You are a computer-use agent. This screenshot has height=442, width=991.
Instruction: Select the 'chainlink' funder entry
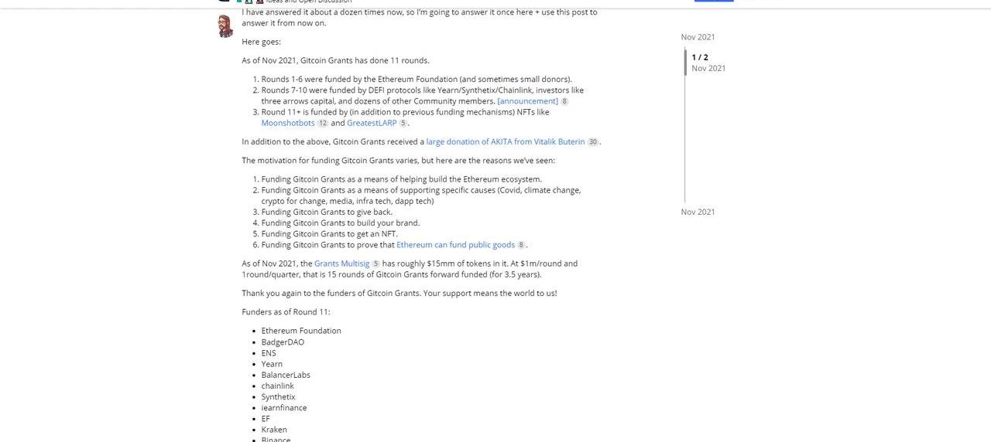pos(277,386)
